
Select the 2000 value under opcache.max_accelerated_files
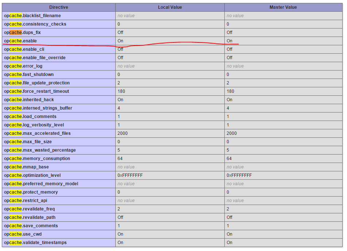click(123, 133)
